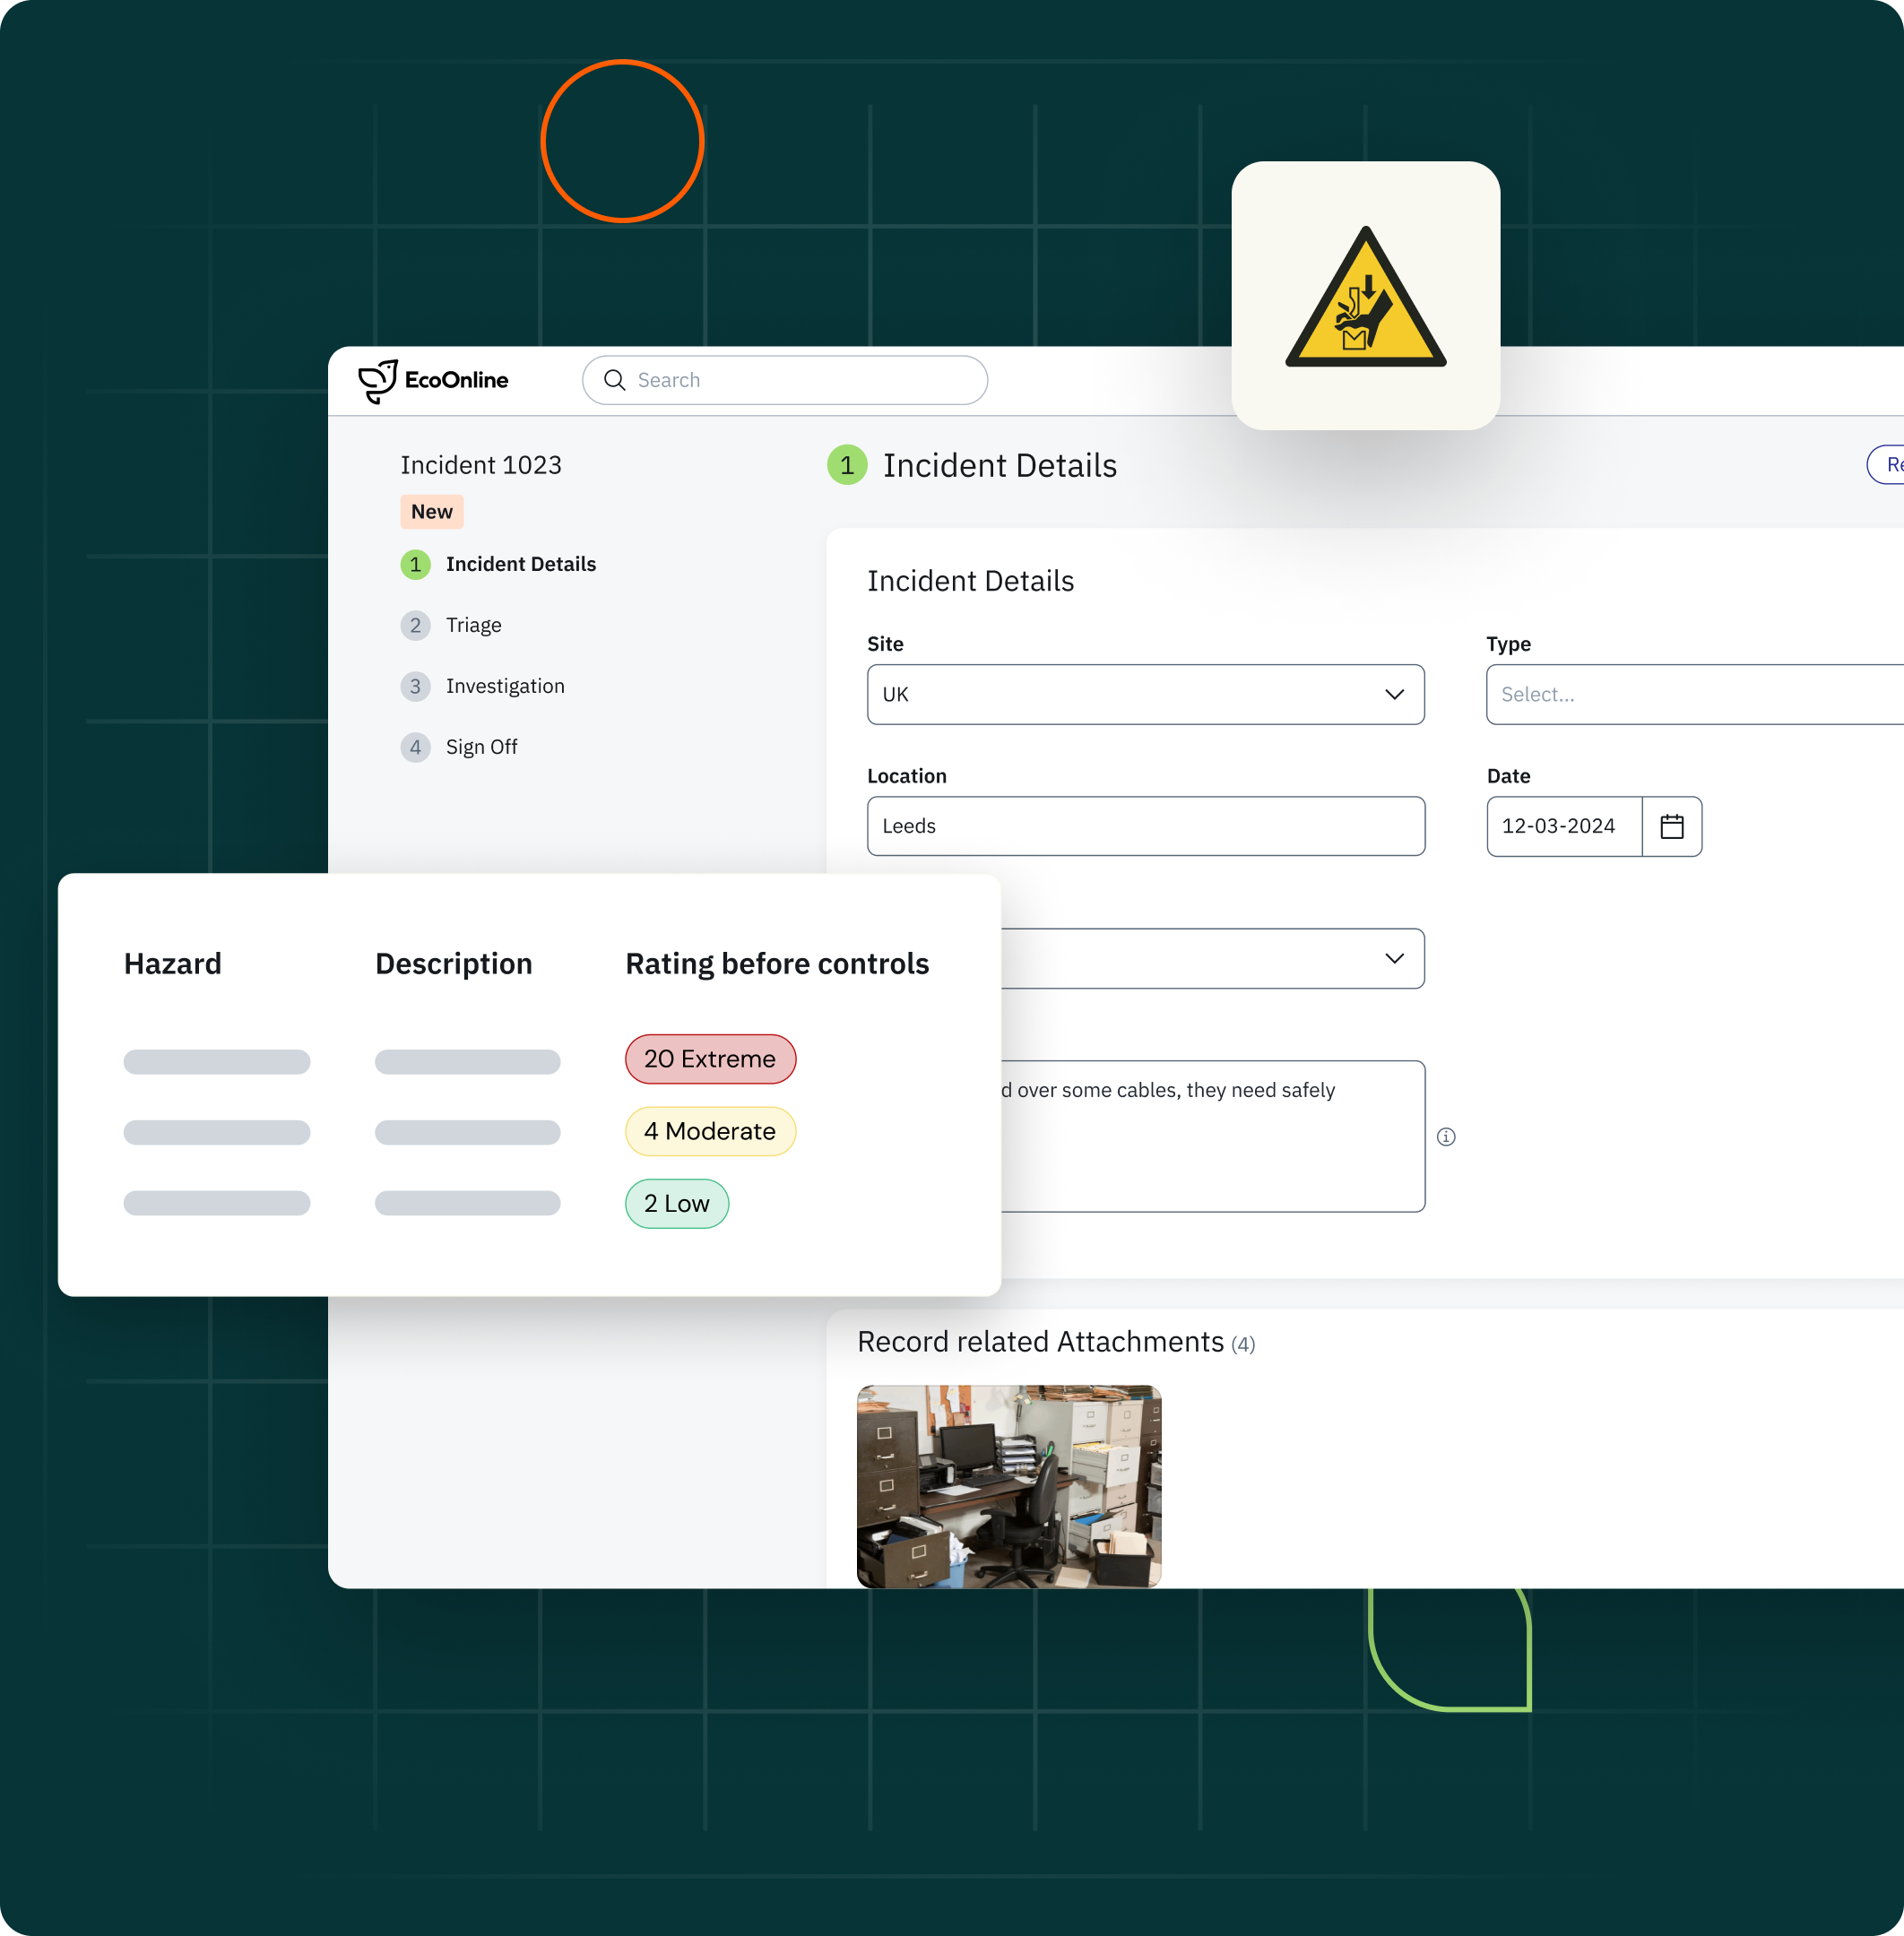Select the Investigation step in the sidebar
Image resolution: width=1904 pixels, height=1936 pixels.
pos(504,686)
